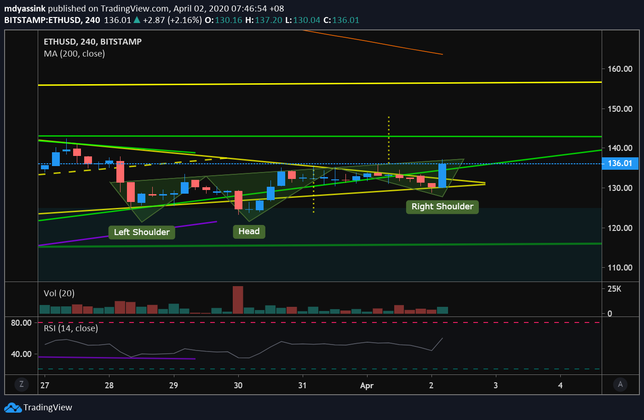Click the 150.00 price axis label
The width and height of the screenshot is (644, 420).
click(620, 109)
